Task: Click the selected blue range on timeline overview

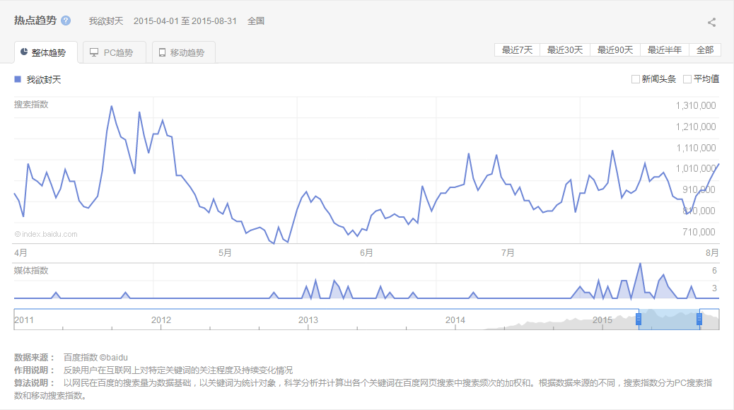Action: 669,320
